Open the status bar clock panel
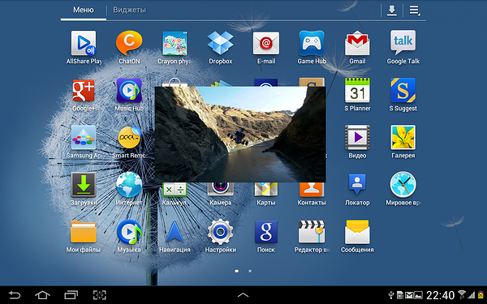 440,295
